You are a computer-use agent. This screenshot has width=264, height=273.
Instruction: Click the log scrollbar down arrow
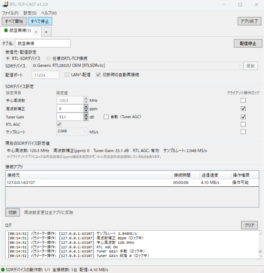260,256
